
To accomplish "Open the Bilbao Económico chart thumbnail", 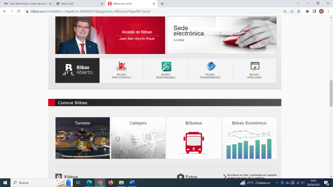I will pos(249,138).
